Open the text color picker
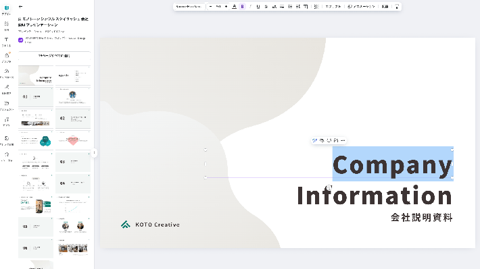Image resolution: width=480 pixels, height=269 pixels. coord(234,7)
